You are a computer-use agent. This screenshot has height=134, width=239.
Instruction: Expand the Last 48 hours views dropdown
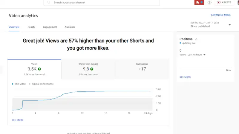point(204,55)
